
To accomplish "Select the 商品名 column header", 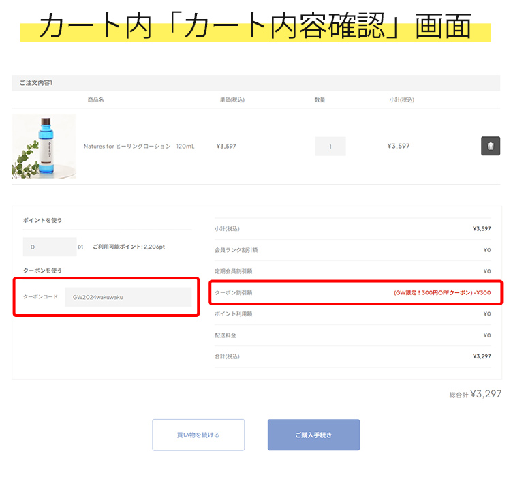I will tap(95, 99).
